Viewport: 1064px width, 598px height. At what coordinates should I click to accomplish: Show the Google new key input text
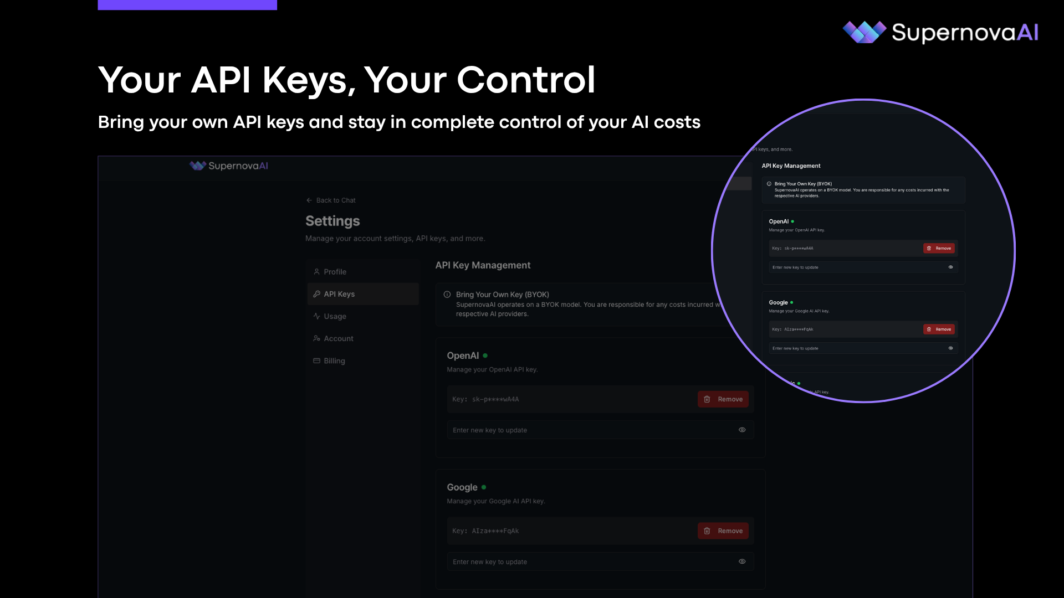742,561
